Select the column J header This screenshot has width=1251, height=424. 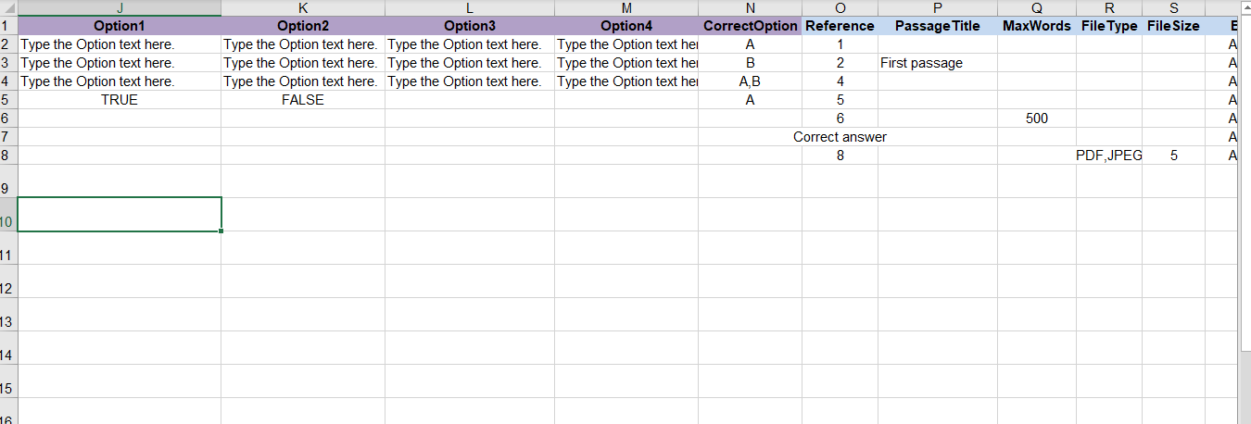pyautogui.click(x=119, y=7)
